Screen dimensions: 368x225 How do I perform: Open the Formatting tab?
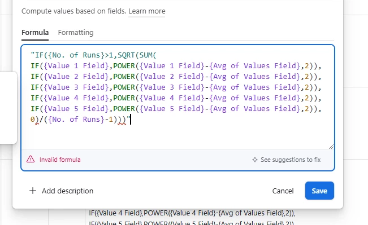[x=76, y=32]
